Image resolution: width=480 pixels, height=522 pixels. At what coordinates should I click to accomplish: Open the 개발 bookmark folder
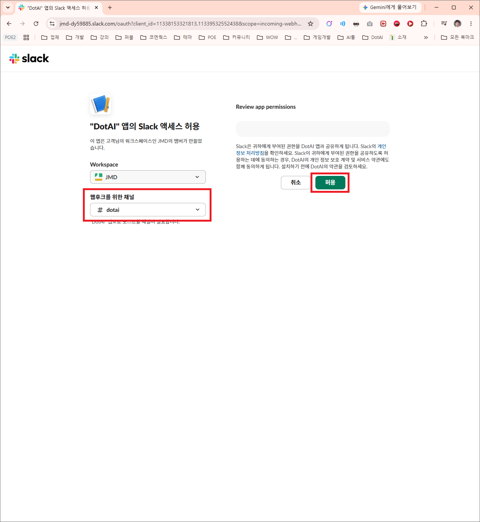point(75,37)
